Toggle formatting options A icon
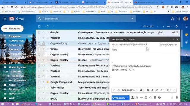Image resolution: width=190 pixels, height=106 pixels. [x=133, y=97]
